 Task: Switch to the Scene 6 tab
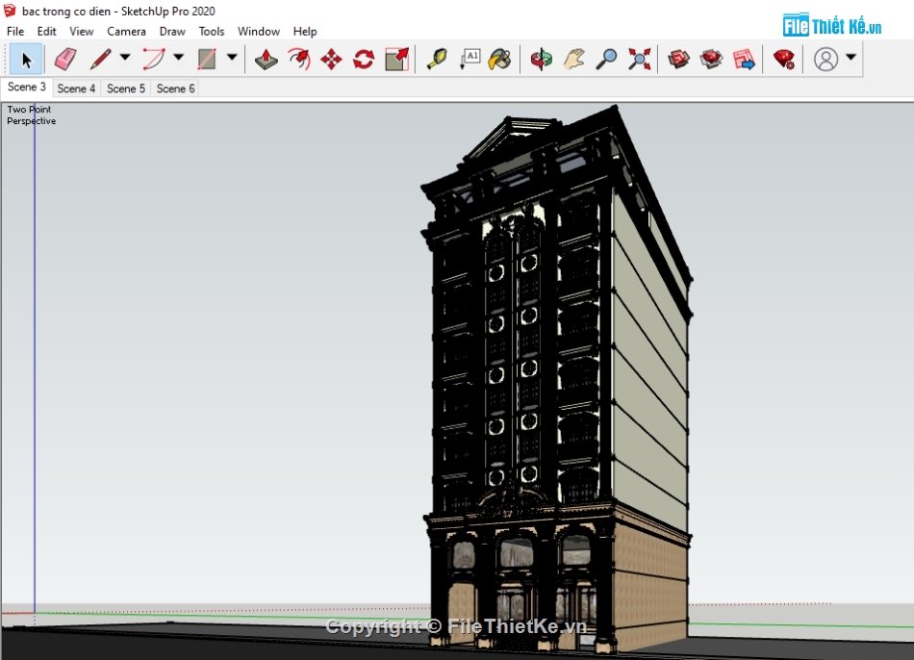pos(175,89)
